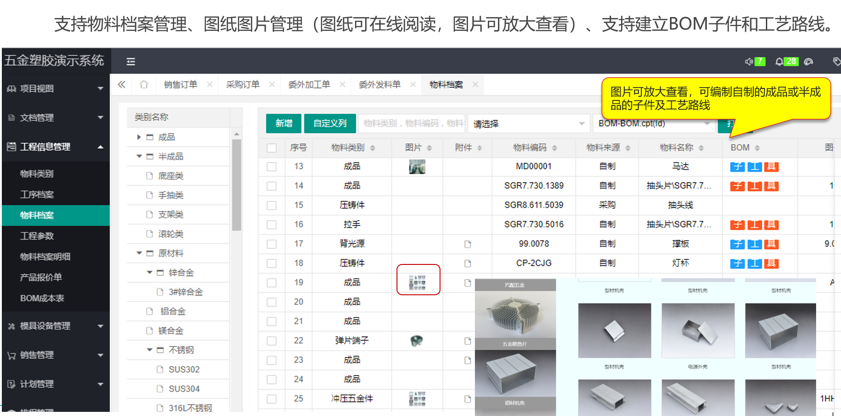Open the attachment icon for 弹片端子 row
The width and height of the screenshot is (841, 416).
468,341
